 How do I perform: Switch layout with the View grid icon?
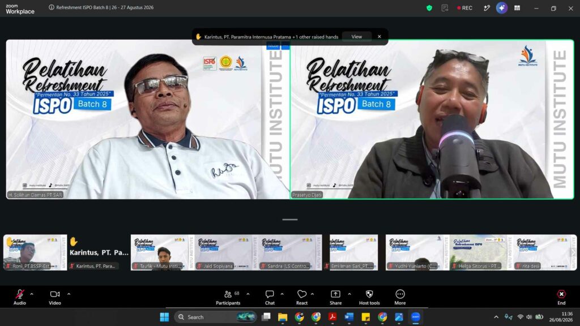tap(517, 8)
